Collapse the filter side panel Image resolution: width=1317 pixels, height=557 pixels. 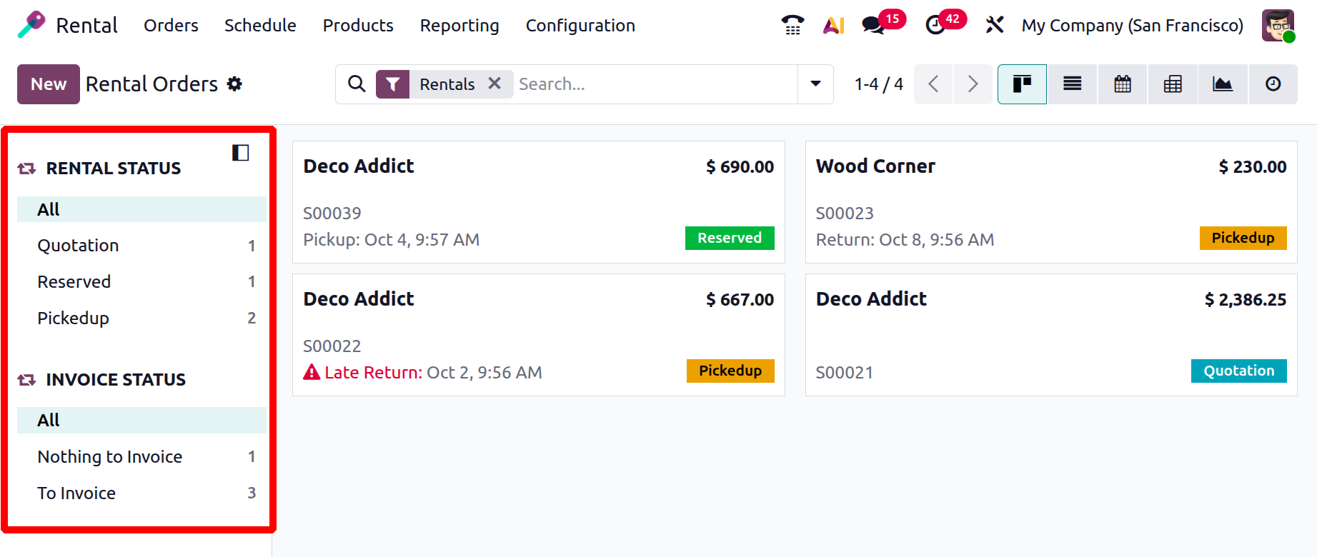pos(240,153)
